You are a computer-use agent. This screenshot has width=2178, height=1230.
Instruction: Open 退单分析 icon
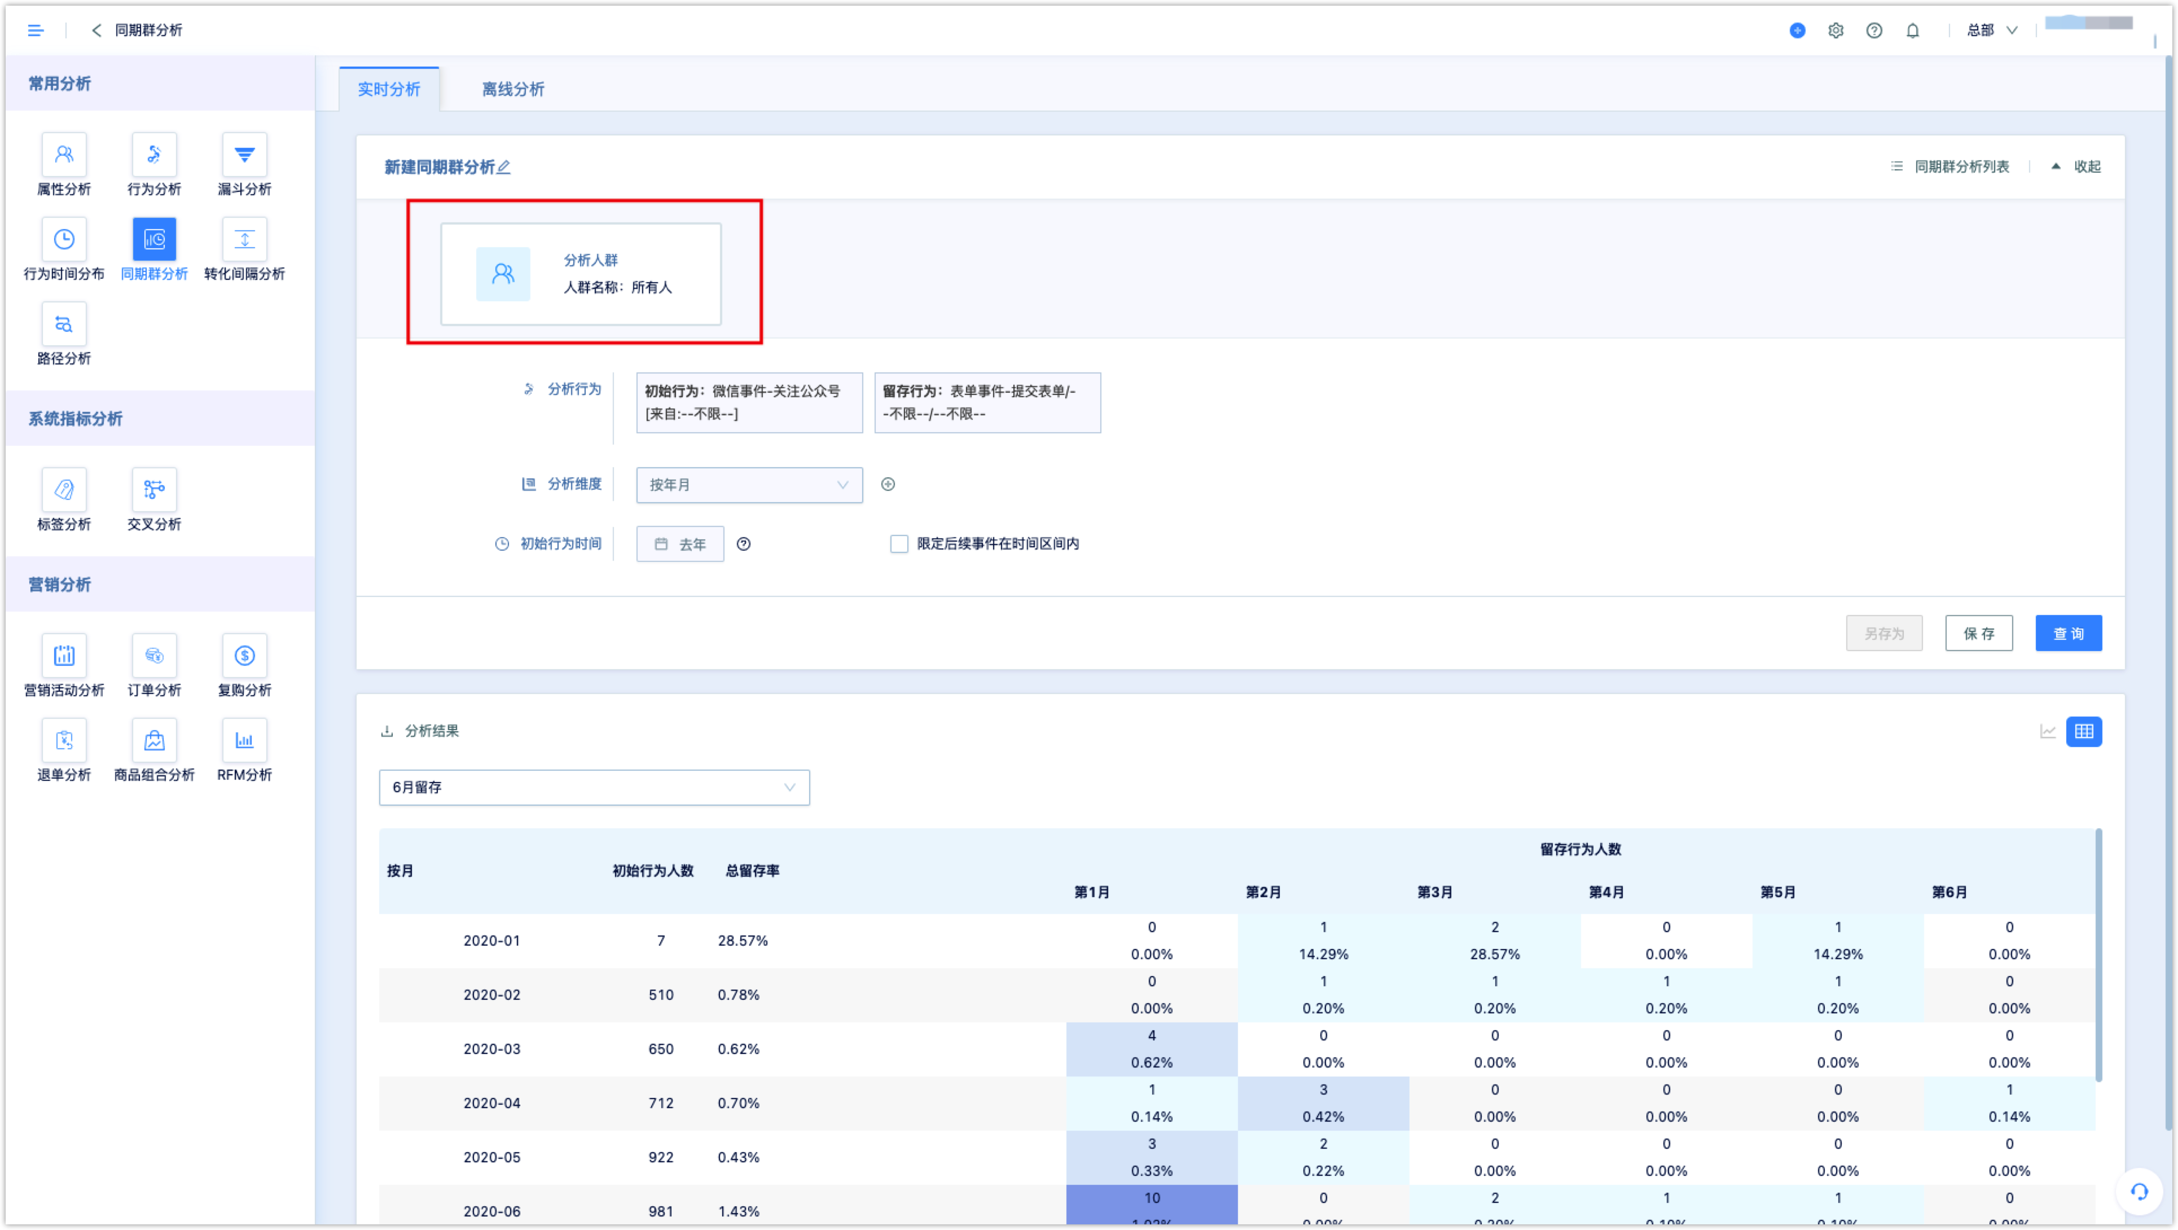point(63,740)
